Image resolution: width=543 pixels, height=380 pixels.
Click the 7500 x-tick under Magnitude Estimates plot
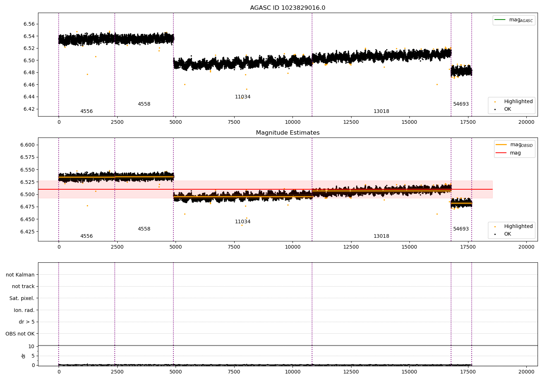pyautogui.click(x=234, y=247)
